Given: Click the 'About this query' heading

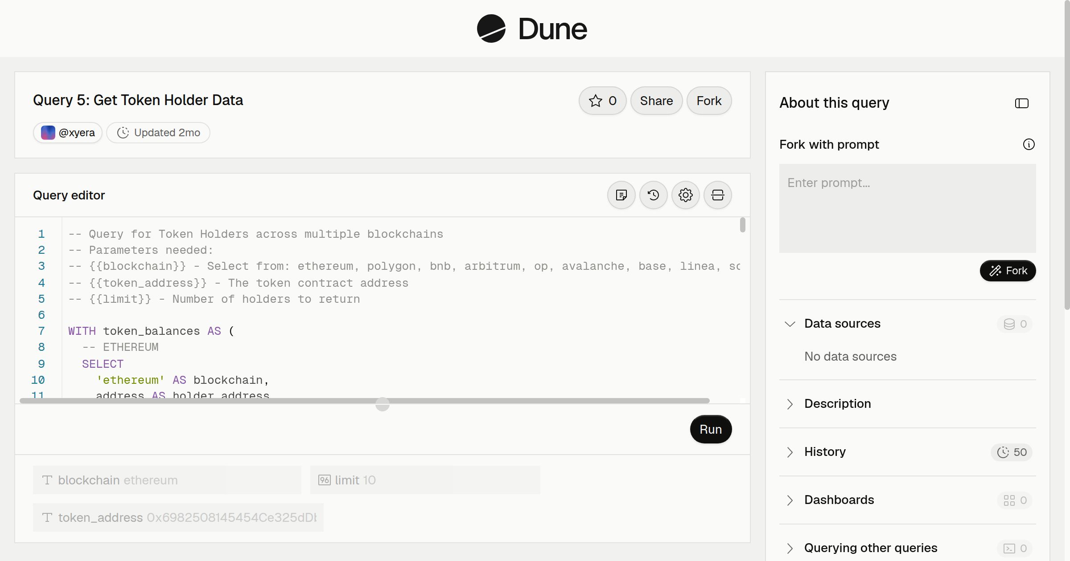Looking at the screenshot, I should click(834, 103).
